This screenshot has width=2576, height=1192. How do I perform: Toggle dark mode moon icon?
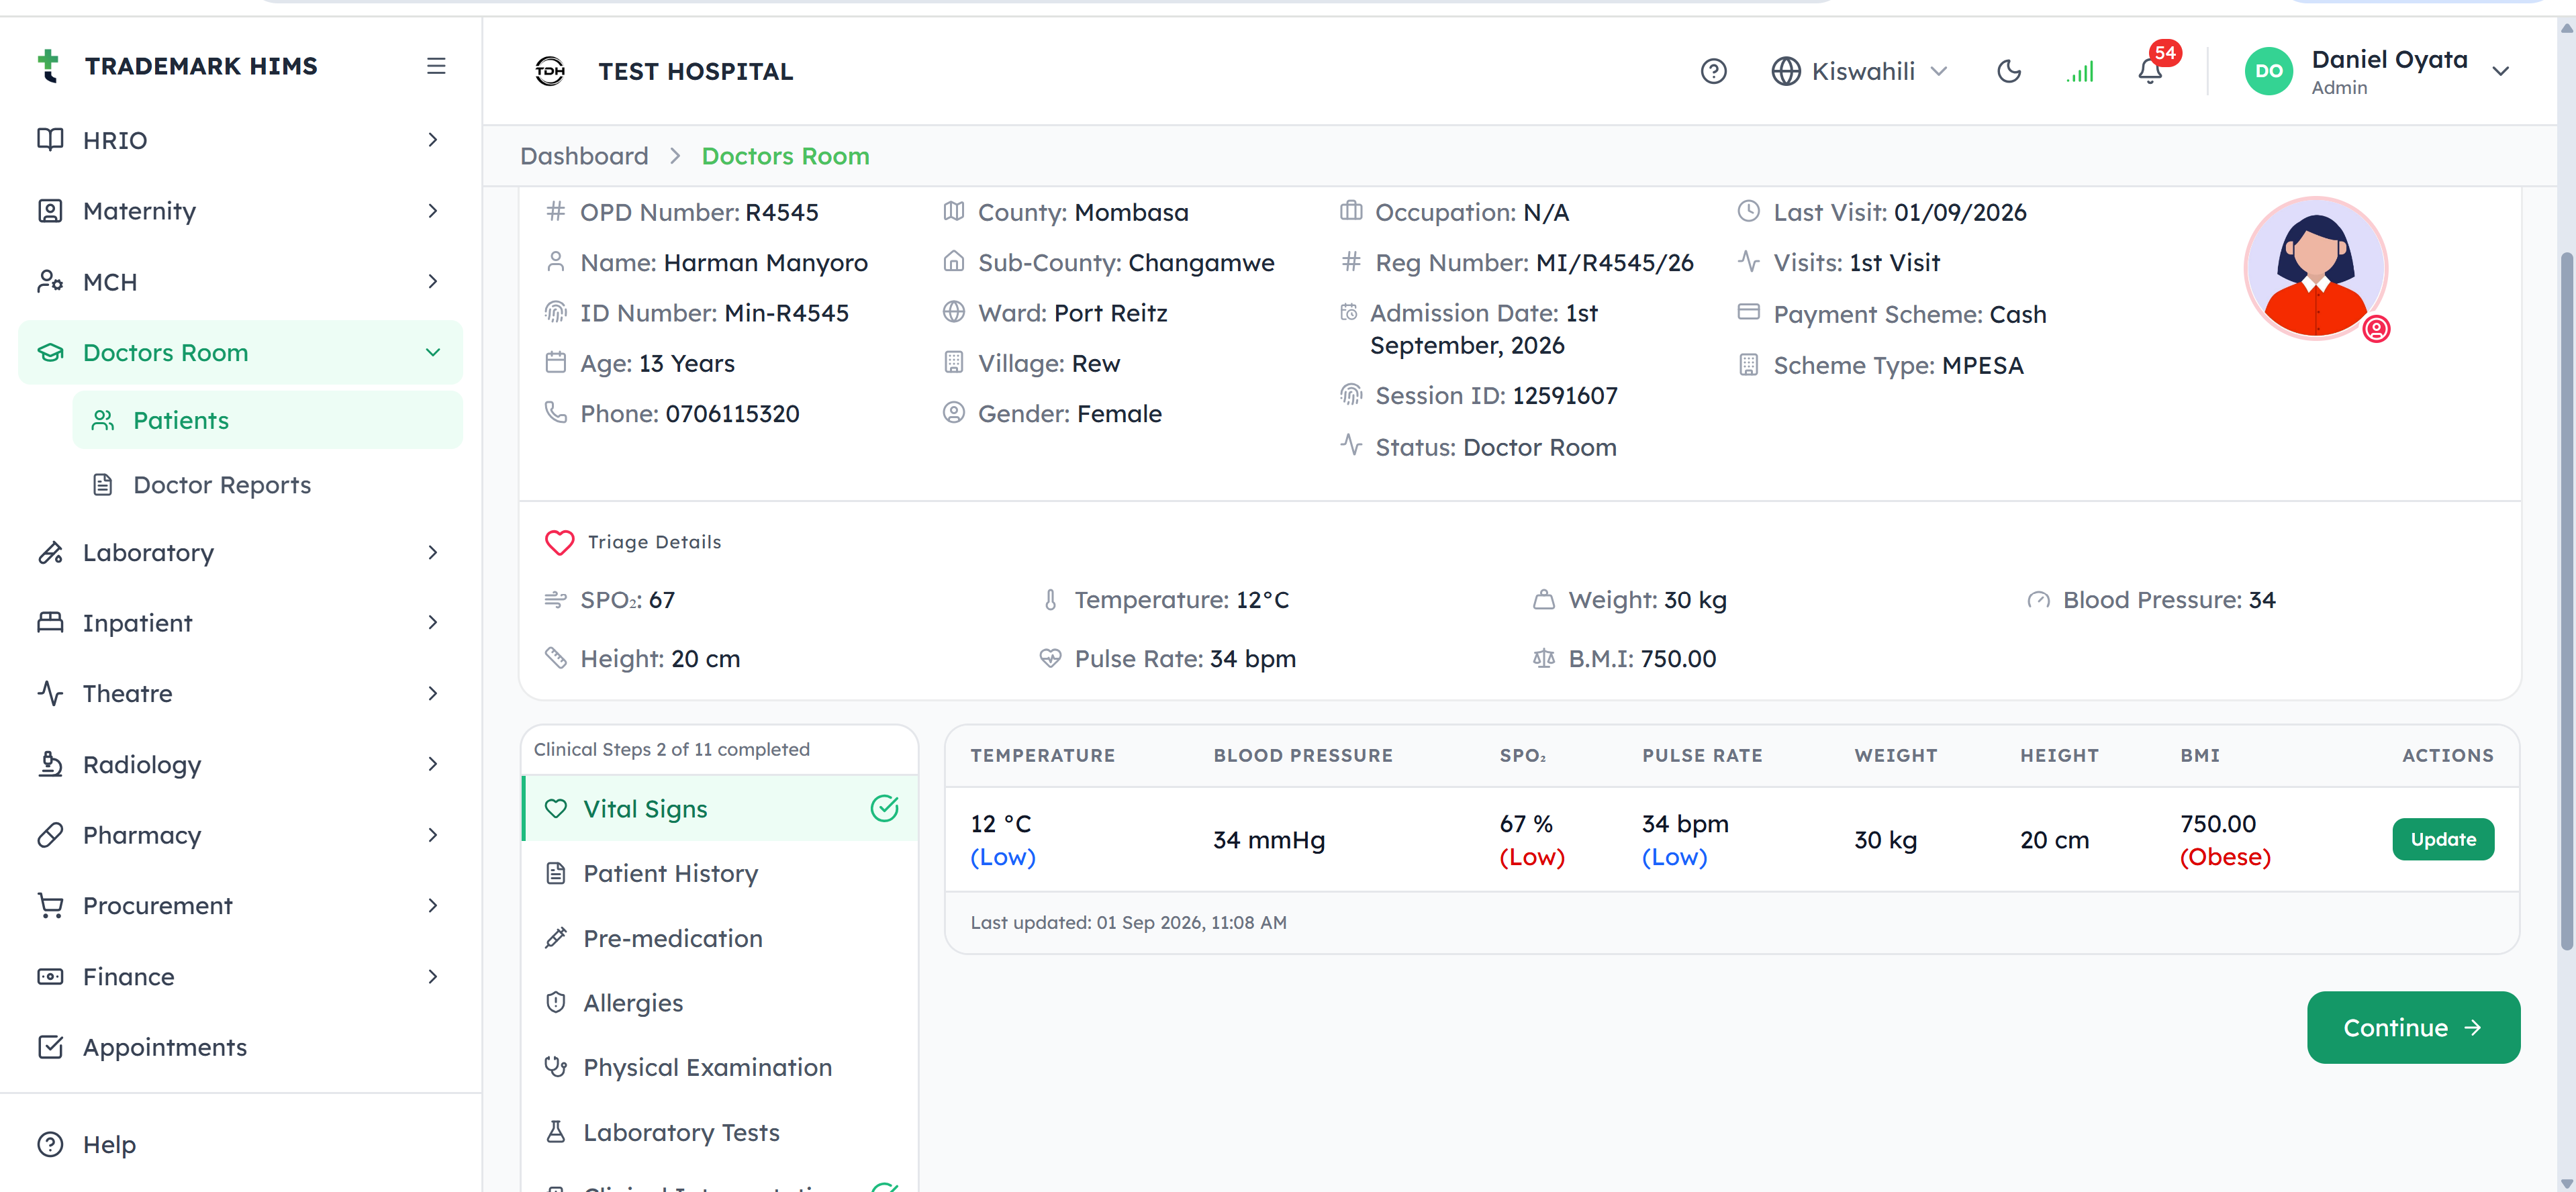point(2009,72)
